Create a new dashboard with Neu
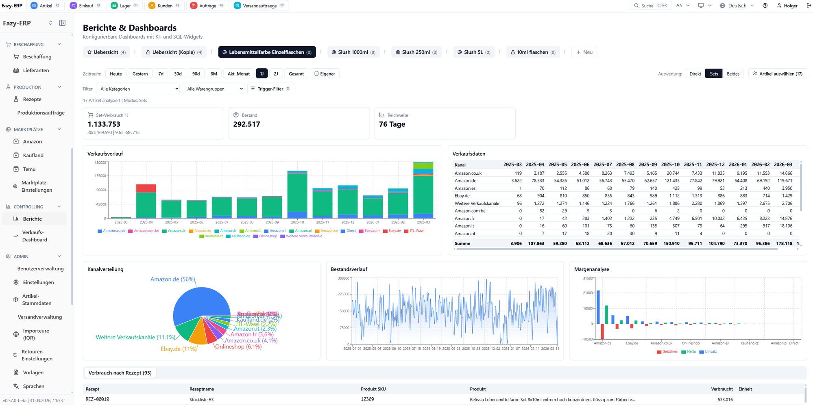 pos(584,52)
